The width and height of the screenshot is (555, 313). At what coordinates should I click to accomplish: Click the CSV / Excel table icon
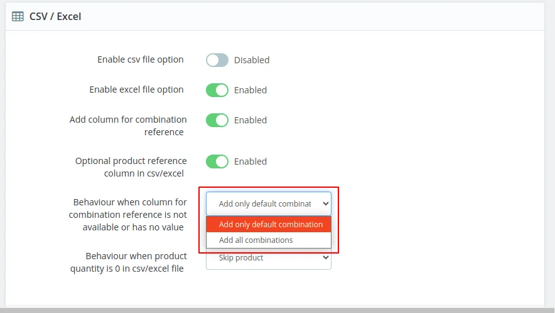[x=18, y=16]
